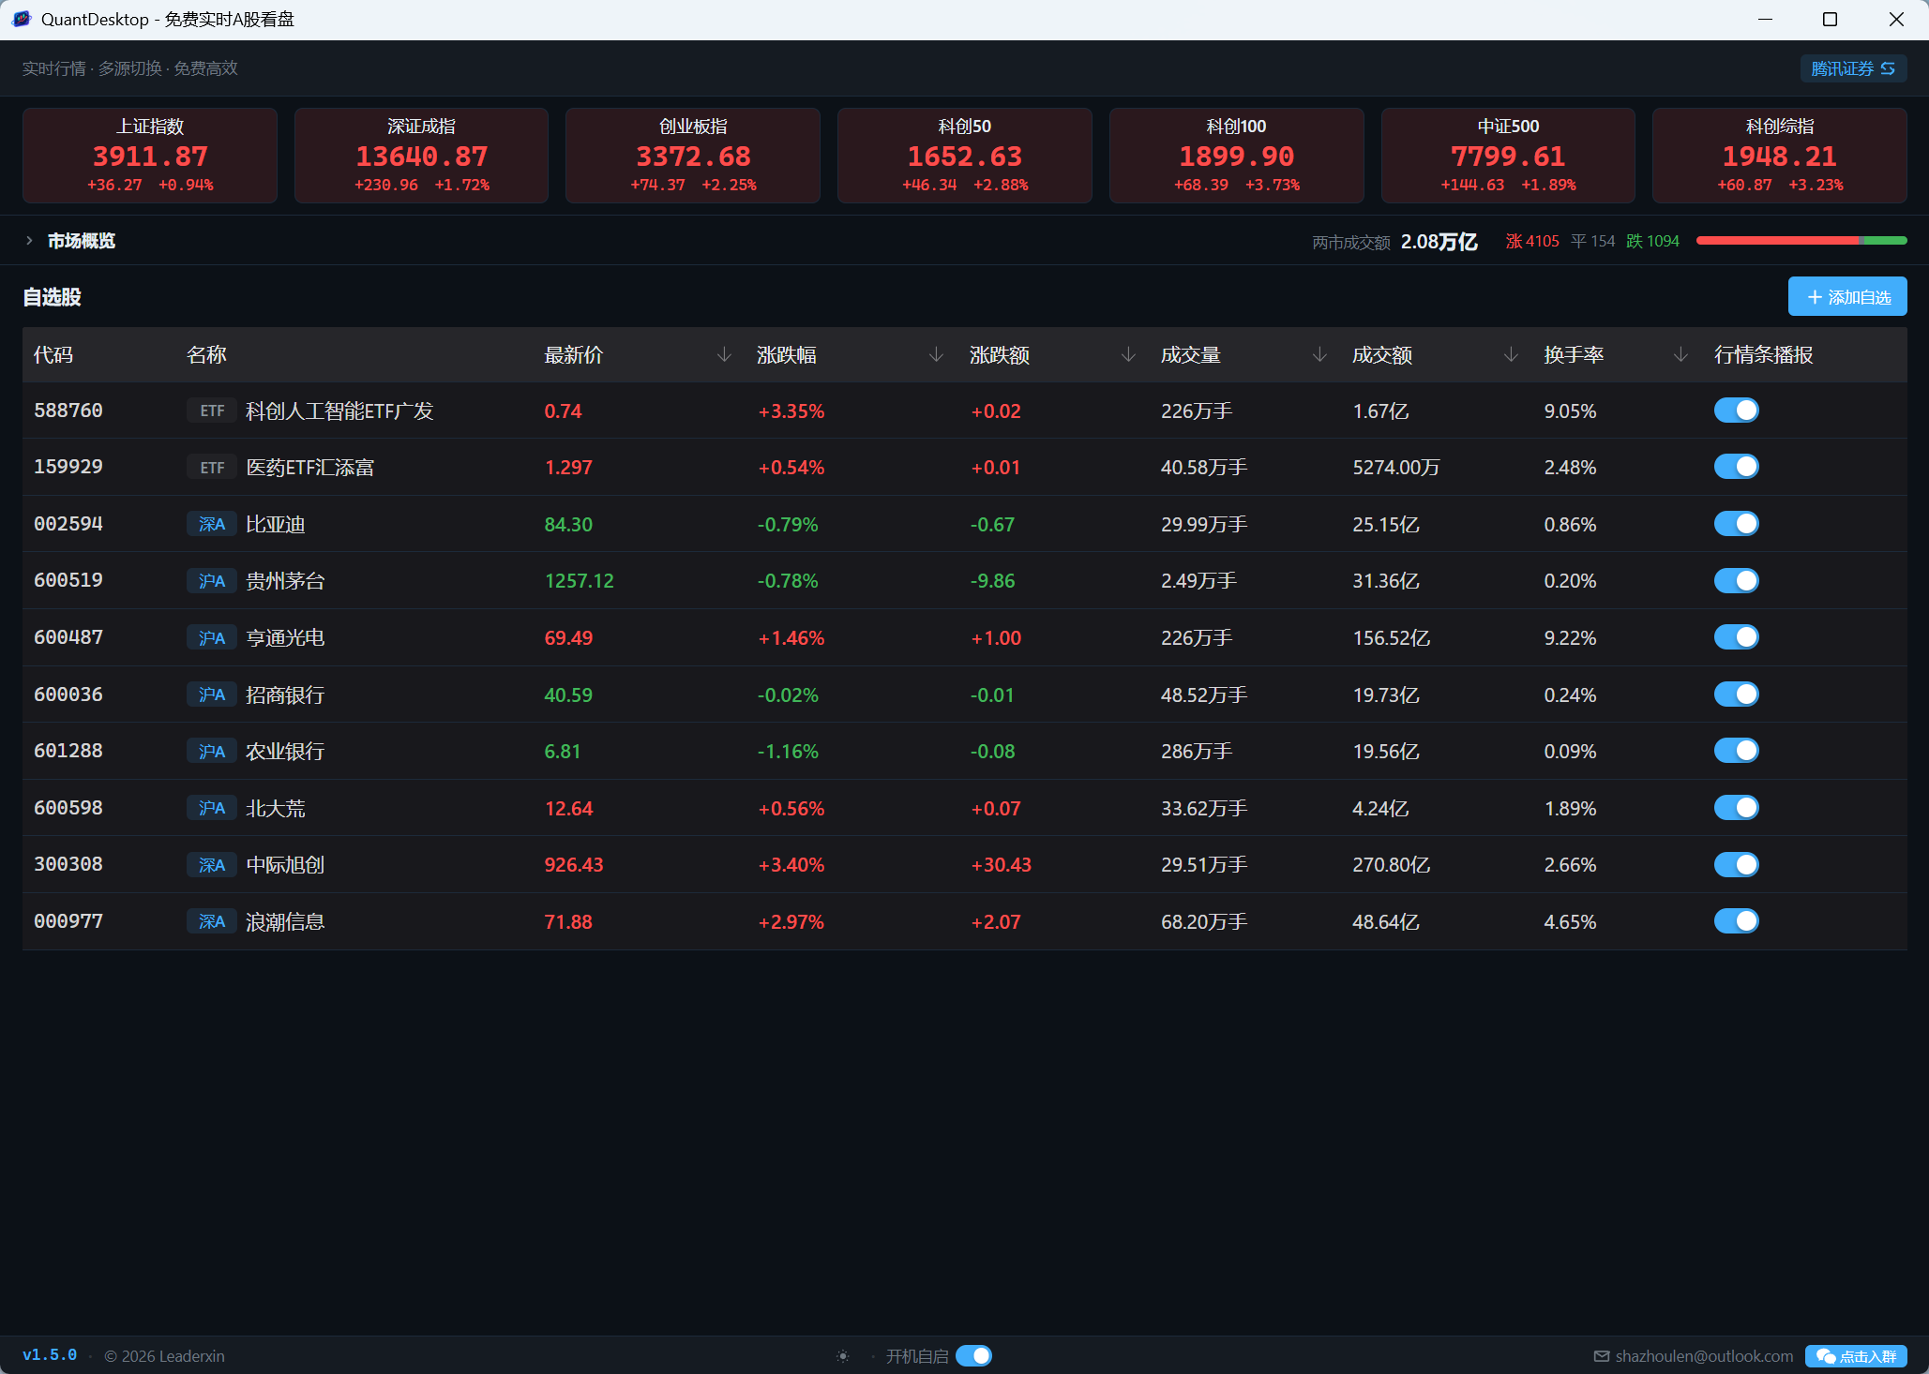Click the mail icon beside shazhoulen@outlook.com
This screenshot has height=1374, width=1929.
(1602, 1356)
